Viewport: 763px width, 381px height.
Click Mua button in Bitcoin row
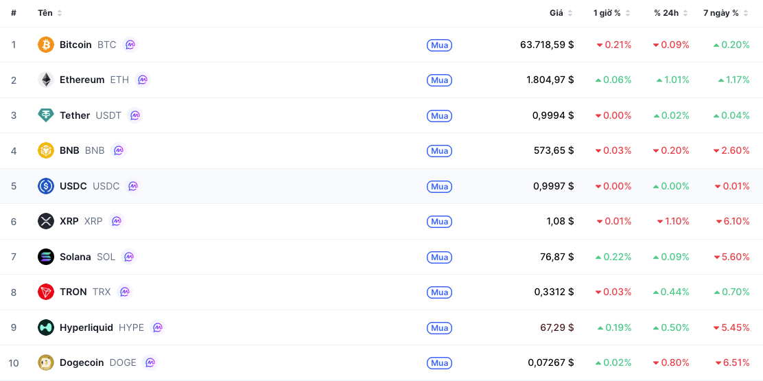[439, 45]
